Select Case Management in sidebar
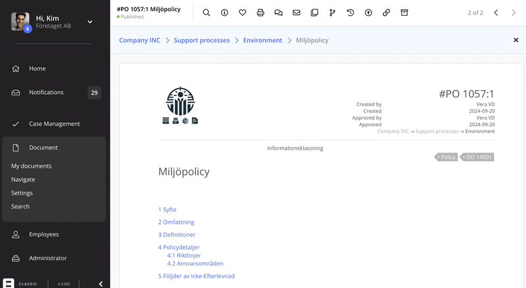 [x=54, y=124]
